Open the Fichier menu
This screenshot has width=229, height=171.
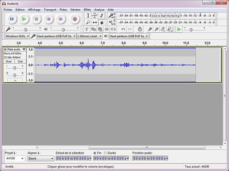[x=8, y=10]
